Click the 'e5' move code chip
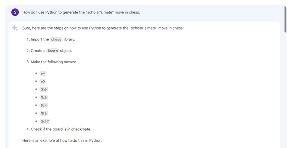 43,81
